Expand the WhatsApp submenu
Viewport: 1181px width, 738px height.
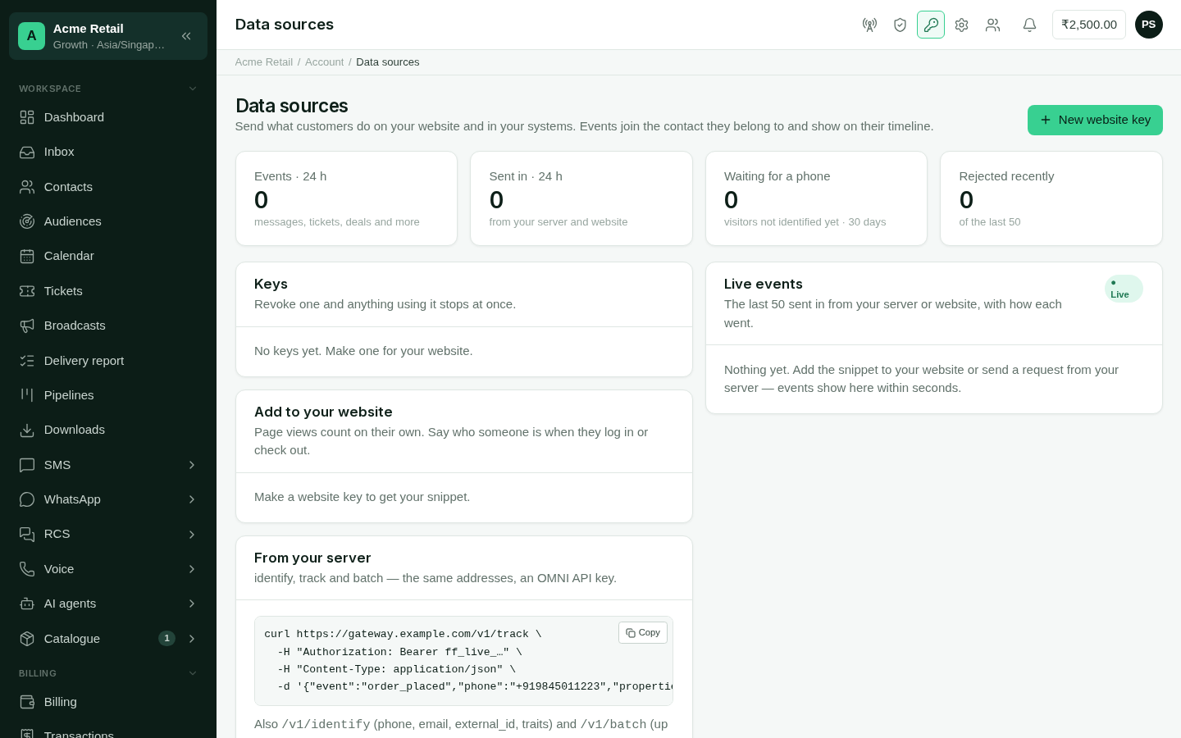192,499
